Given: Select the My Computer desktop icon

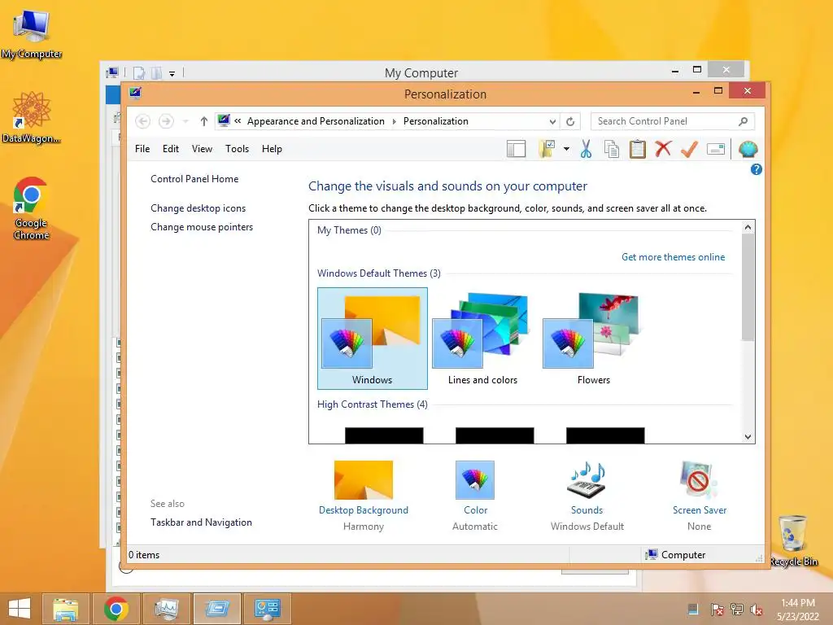Looking at the screenshot, I should point(32,34).
